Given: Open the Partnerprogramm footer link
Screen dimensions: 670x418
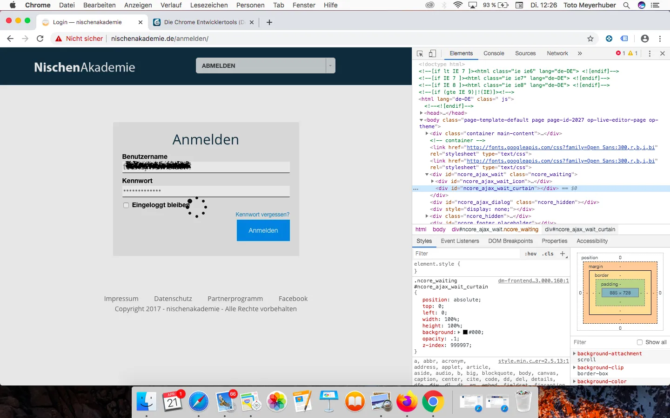Looking at the screenshot, I should point(235,299).
